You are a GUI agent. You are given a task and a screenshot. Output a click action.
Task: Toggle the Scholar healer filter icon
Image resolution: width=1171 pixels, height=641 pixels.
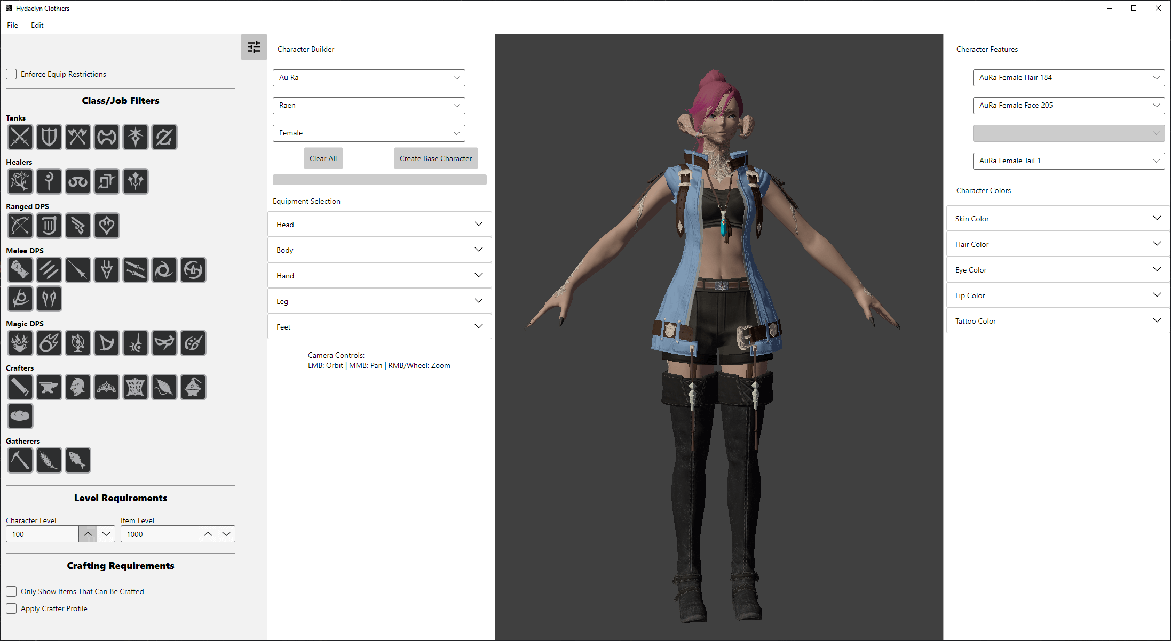[x=78, y=181]
